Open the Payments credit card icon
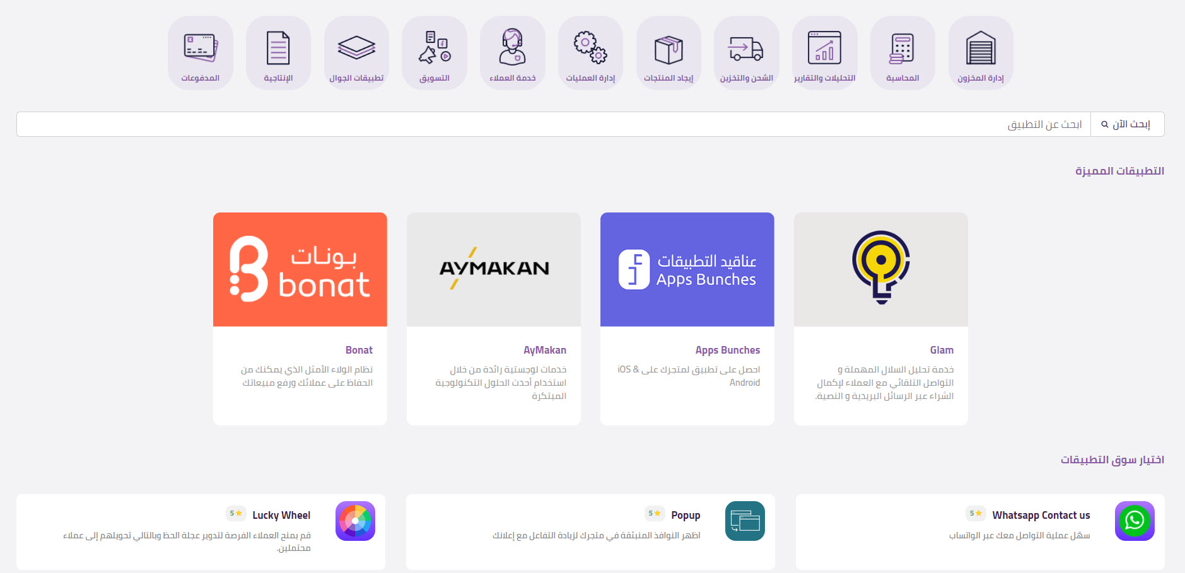 pyautogui.click(x=201, y=48)
